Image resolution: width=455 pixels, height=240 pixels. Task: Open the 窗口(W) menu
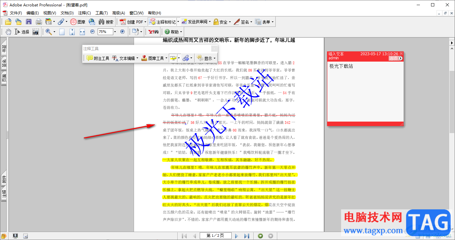point(136,13)
